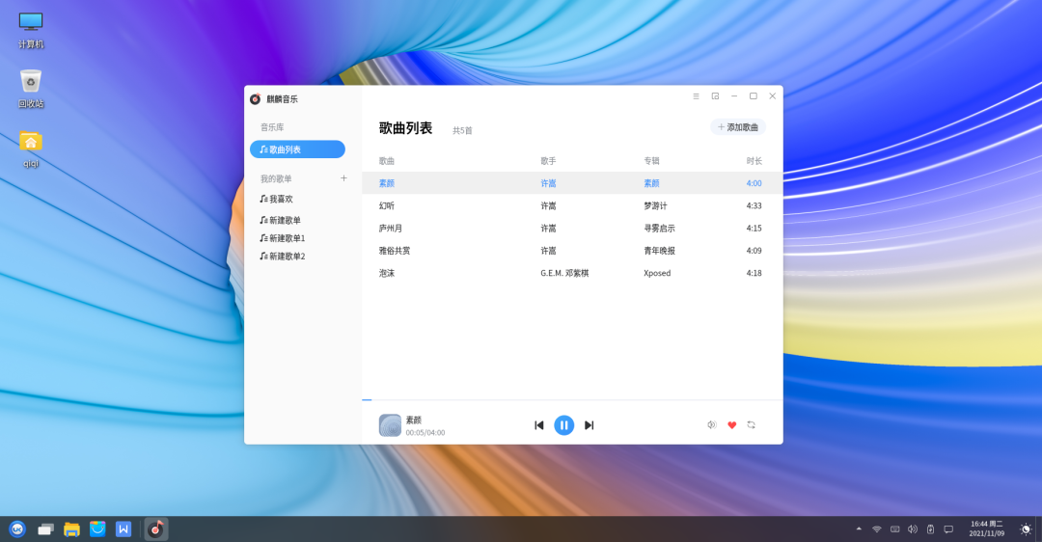Open the 回收站 desktop icon
1042x542 pixels.
coord(31,89)
